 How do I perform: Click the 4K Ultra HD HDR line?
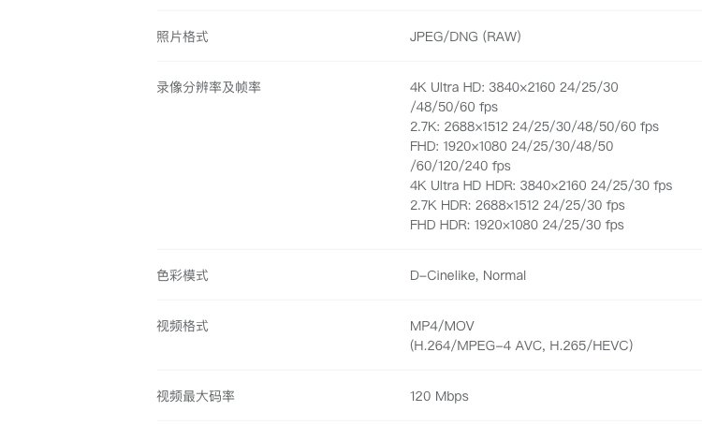click(541, 186)
